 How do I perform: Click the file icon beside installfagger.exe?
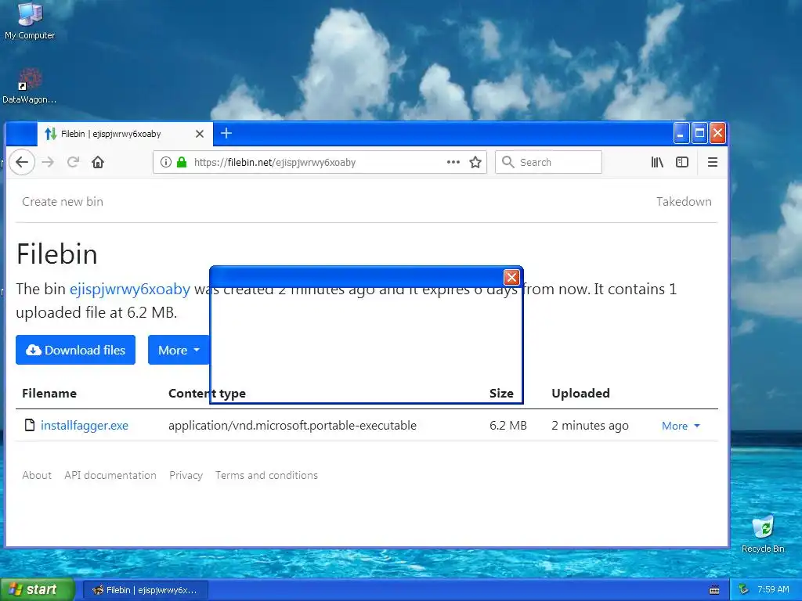(x=31, y=425)
